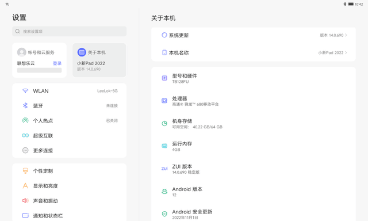Open 机身存储 row
The height and width of the screenshot is (221, 368).
[x=254, y=124]
